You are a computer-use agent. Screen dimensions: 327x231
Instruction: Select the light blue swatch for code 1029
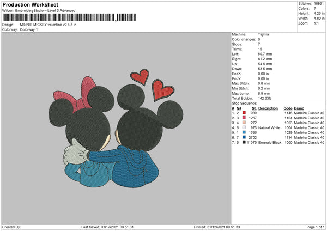click(244, 132)
